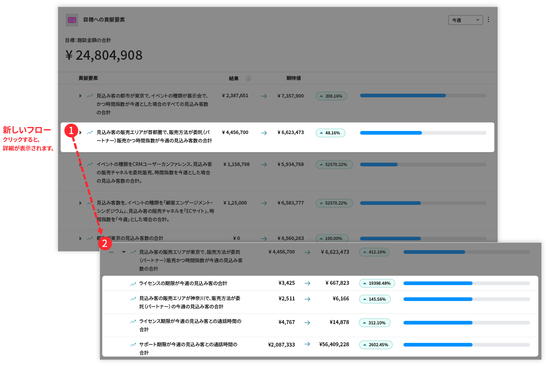This screenshot has width=548, height=366.
Task: Click the total amount ¥ 24,804,908
Action: 104,55
